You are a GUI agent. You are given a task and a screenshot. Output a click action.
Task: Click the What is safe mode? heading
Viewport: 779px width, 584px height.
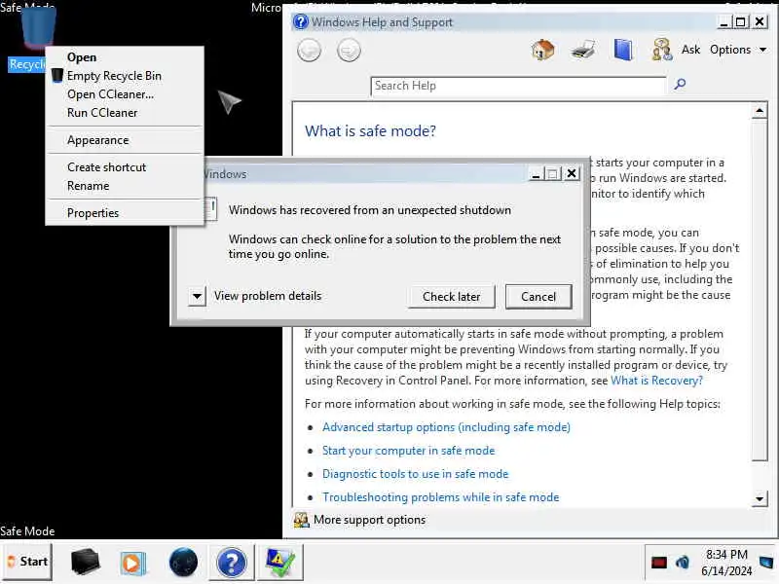click(370, 131)
